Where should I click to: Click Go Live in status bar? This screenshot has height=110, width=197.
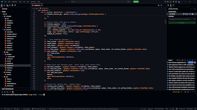[x=182, y=109]
